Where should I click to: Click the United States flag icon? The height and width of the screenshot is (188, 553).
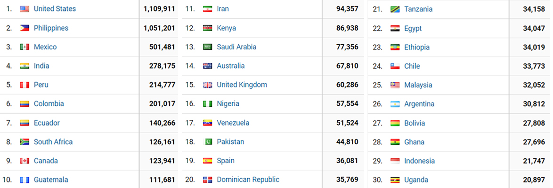pos(25,9)
